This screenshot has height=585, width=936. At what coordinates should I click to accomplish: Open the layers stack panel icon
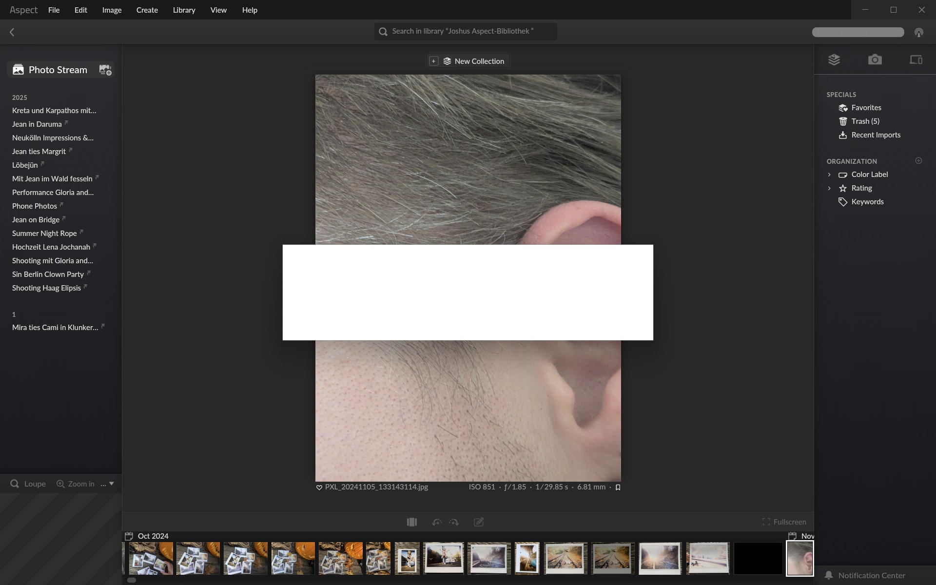[834, 59]
